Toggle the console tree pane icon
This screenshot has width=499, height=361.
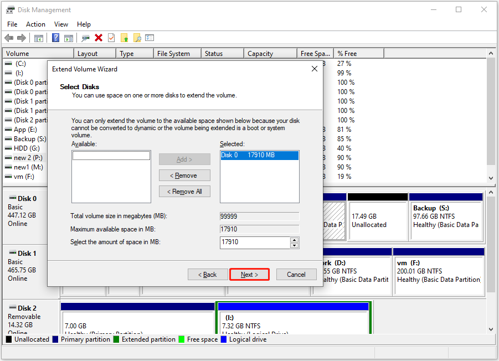pyautogui.click(x=38, y=38)
